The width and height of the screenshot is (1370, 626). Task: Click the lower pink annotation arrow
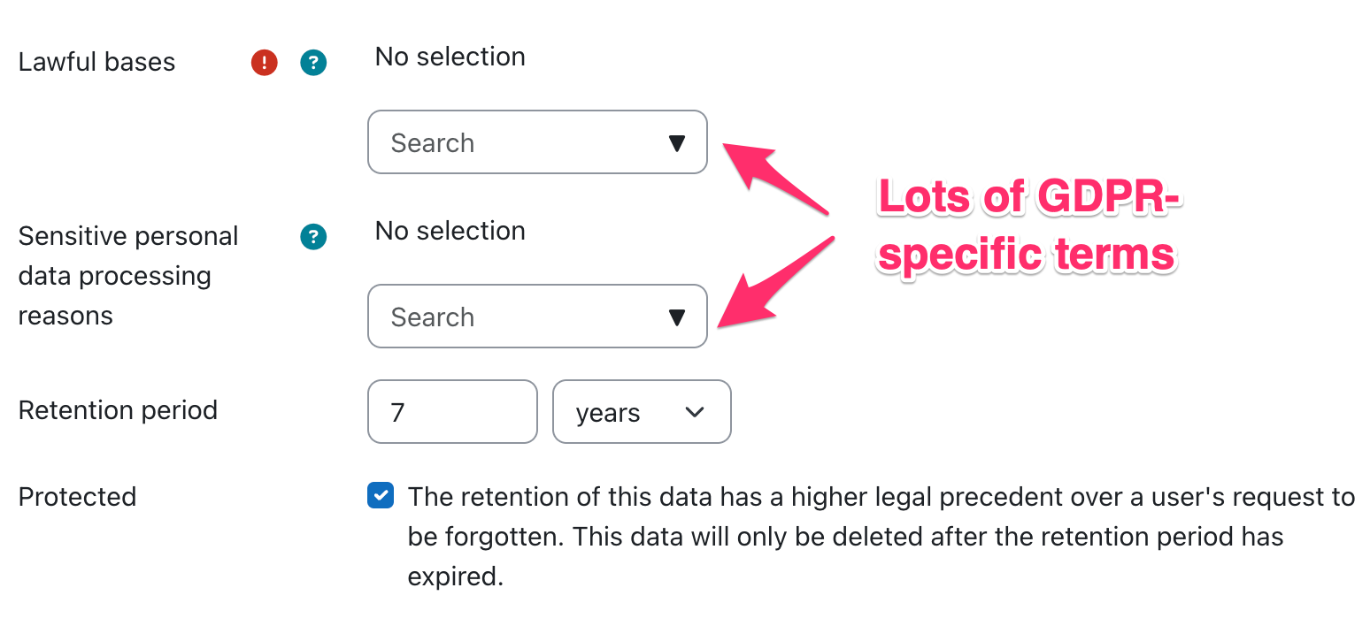pos(773,285)
